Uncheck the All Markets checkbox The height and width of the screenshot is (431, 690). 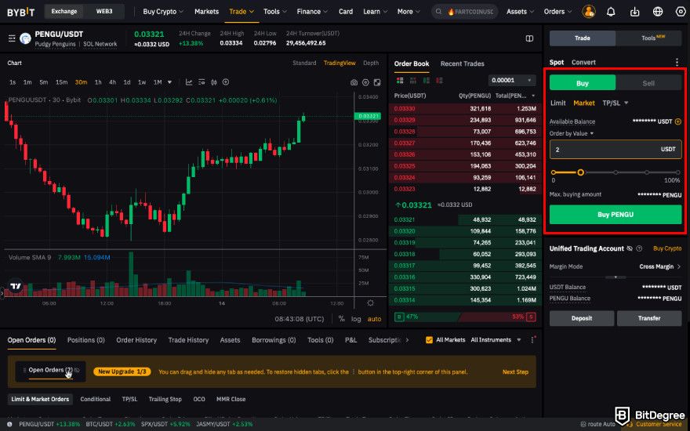pyautogui.click(x=429, y=340)
